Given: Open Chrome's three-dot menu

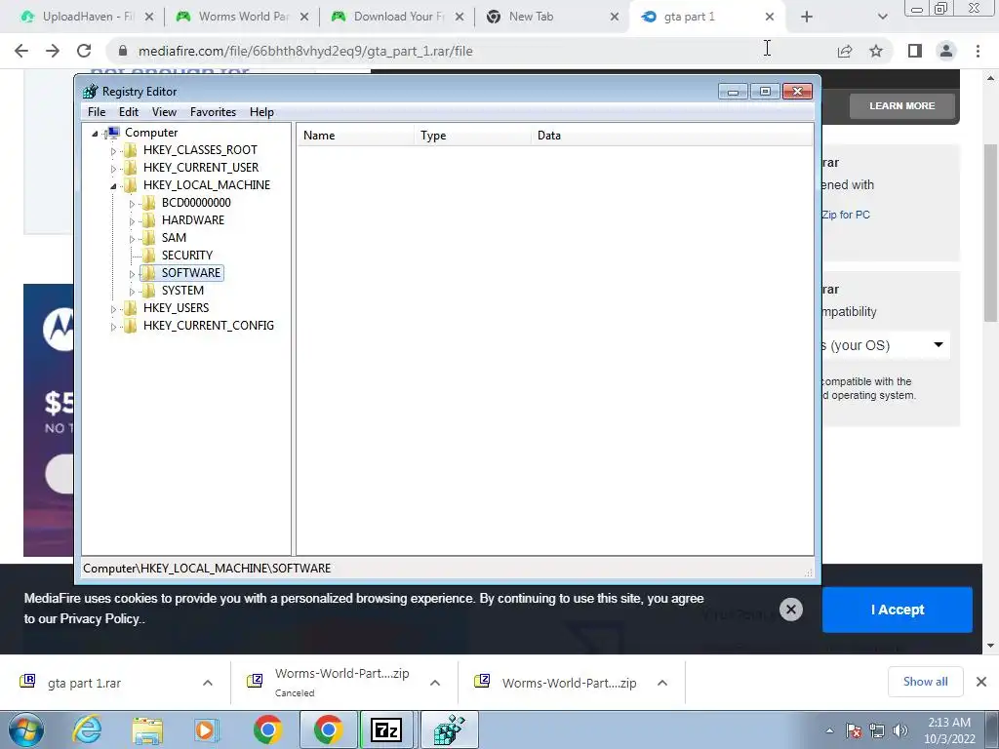Looking at the screenshot, I should tap(978, 51).
